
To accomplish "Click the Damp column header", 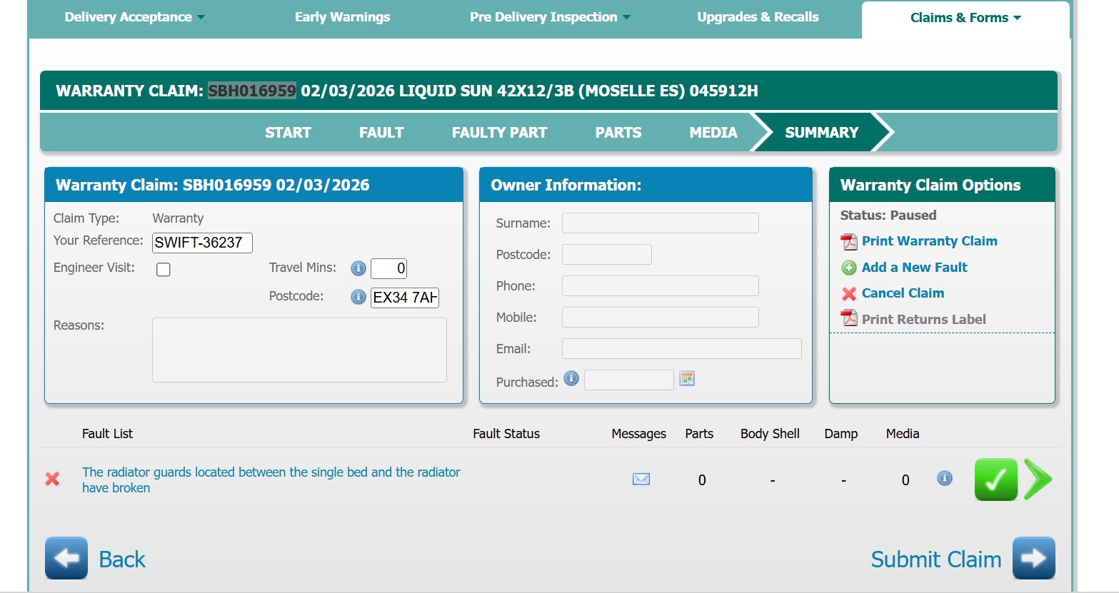I will pos(841,434).
